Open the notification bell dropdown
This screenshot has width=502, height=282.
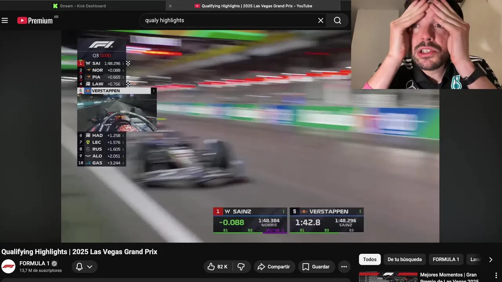(x=84, y=267)
